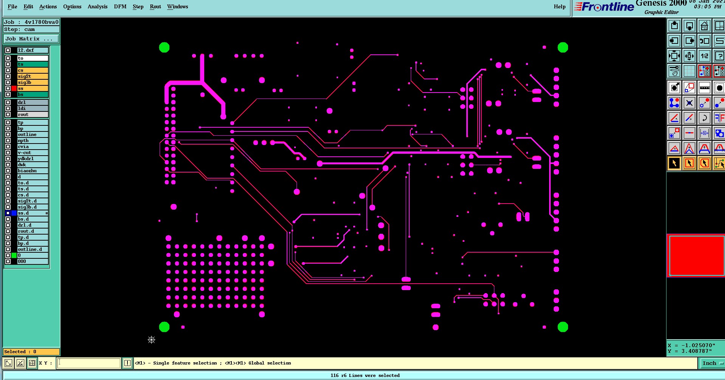Click the exclamation mark icon

(127, 363)
